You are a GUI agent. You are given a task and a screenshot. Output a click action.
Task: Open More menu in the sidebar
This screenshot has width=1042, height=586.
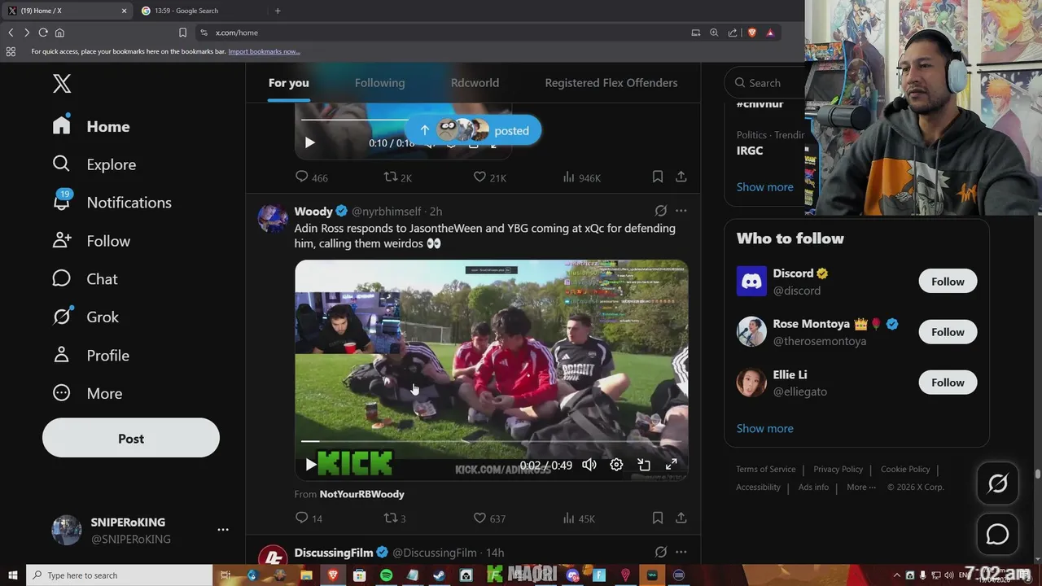88,393
